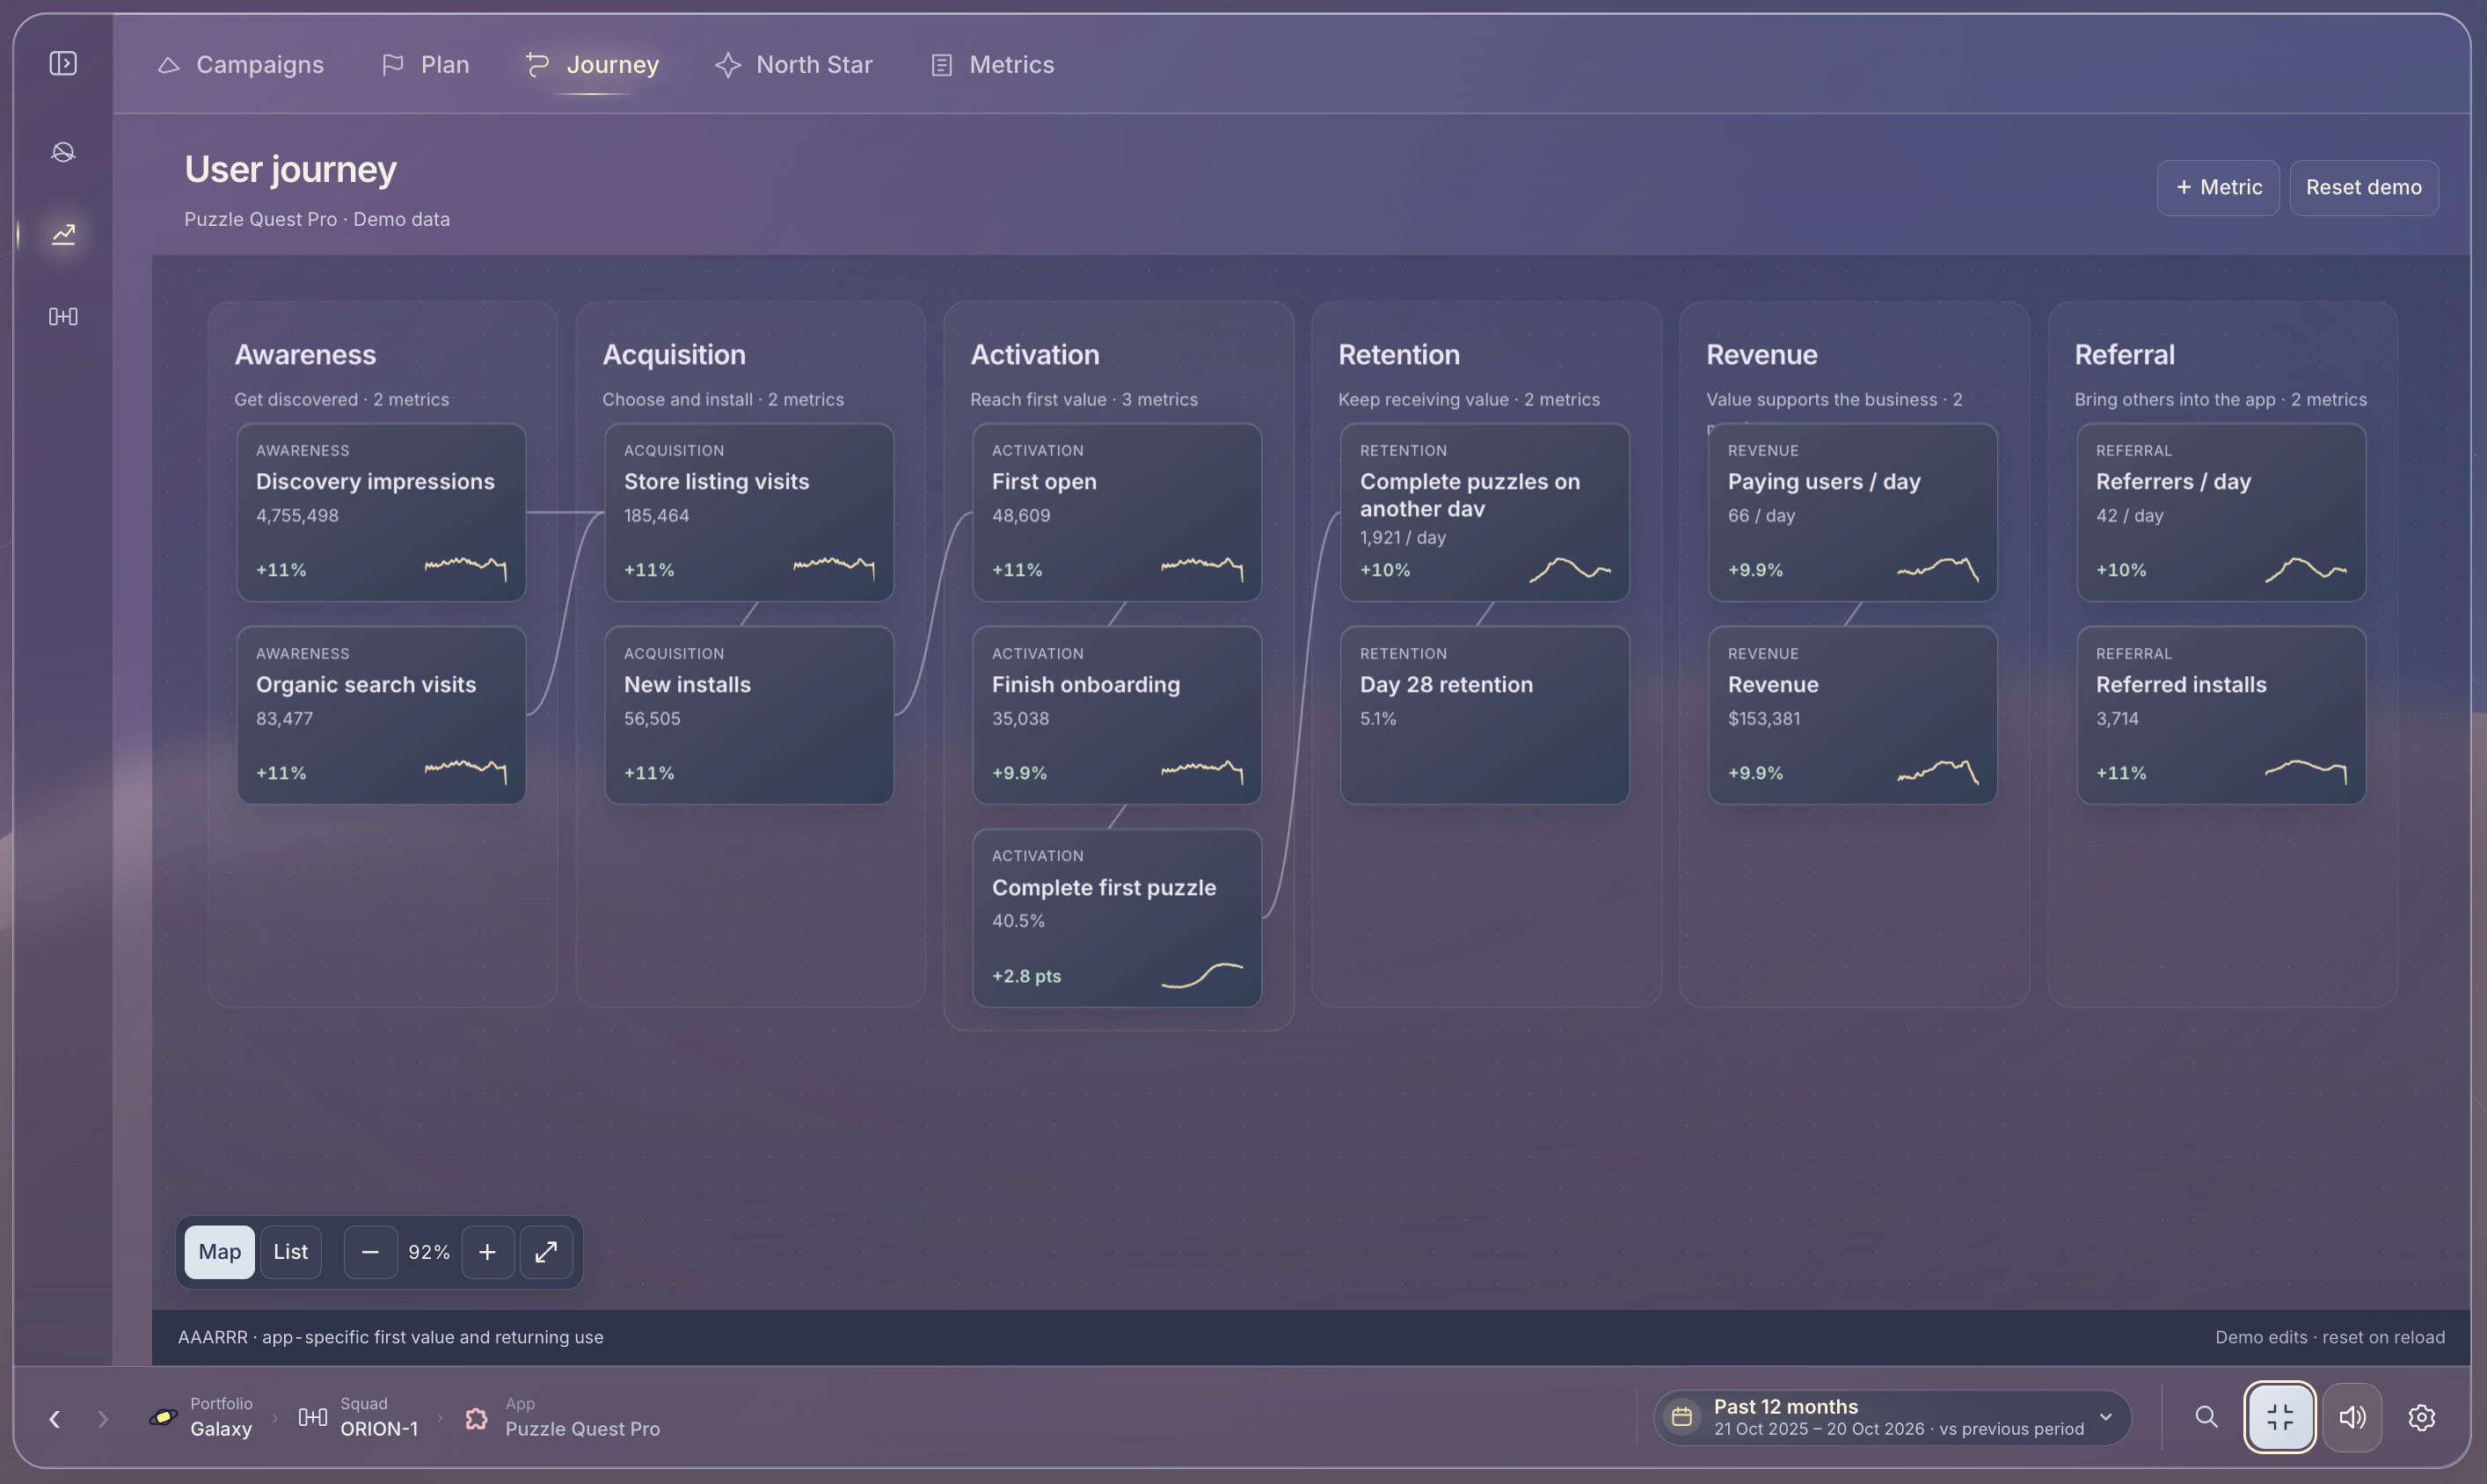Open the Past 12 months date dropdown
Screen dimensions: 2487x1484
pos(1892,1417)
